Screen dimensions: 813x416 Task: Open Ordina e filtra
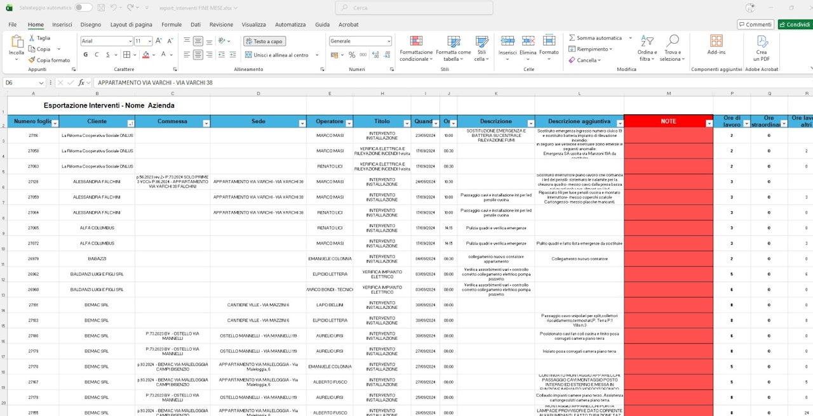pos(647,48)
